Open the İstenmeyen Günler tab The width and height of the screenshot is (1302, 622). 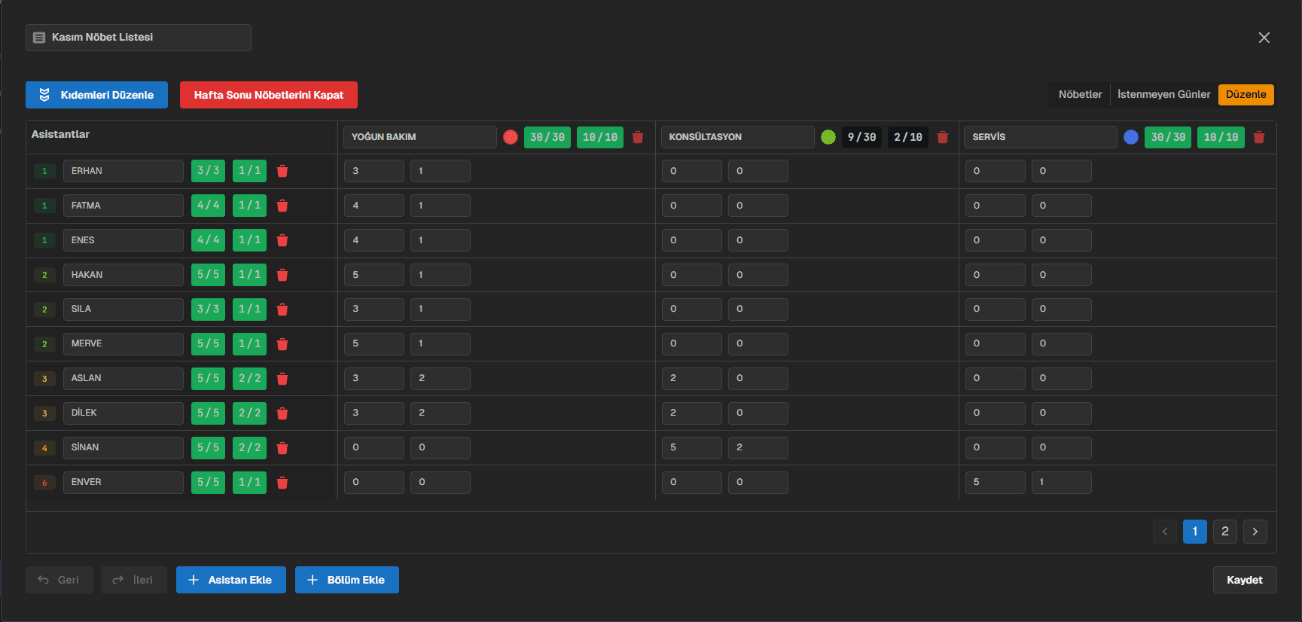coord(1163,95)
